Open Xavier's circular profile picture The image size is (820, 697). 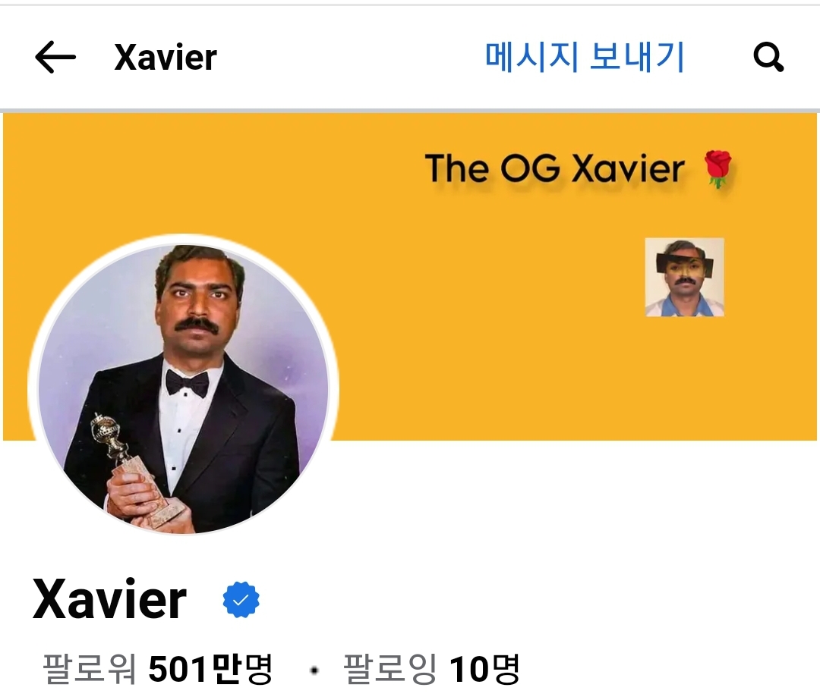click(x=183, y=389)
